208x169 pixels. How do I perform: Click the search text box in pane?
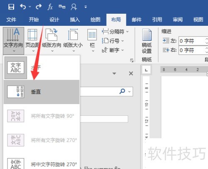tap(99, 92)
